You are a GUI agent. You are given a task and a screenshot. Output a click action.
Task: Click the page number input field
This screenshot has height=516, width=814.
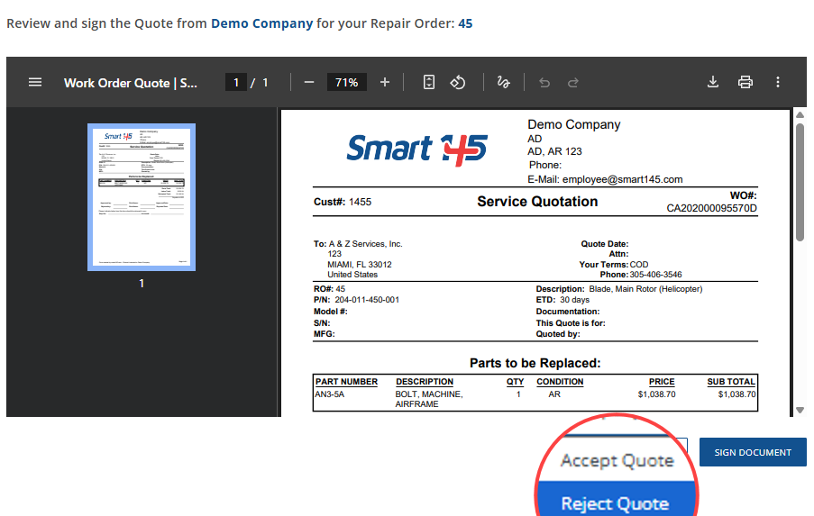click(236, 82)
